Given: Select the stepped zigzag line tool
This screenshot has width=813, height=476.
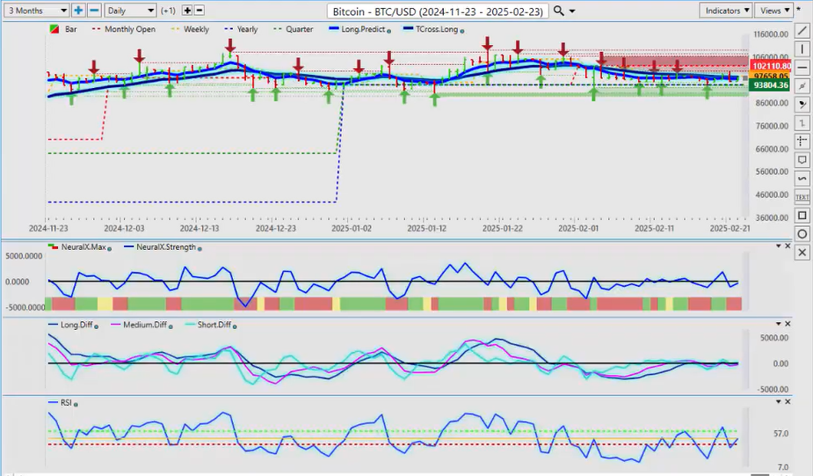Looking at the screenshot, I should (x=802, y=123).
